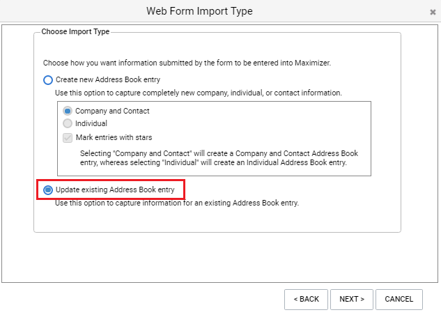
Task: Proceed using the NEXT > button
Action: coord(352,300)
